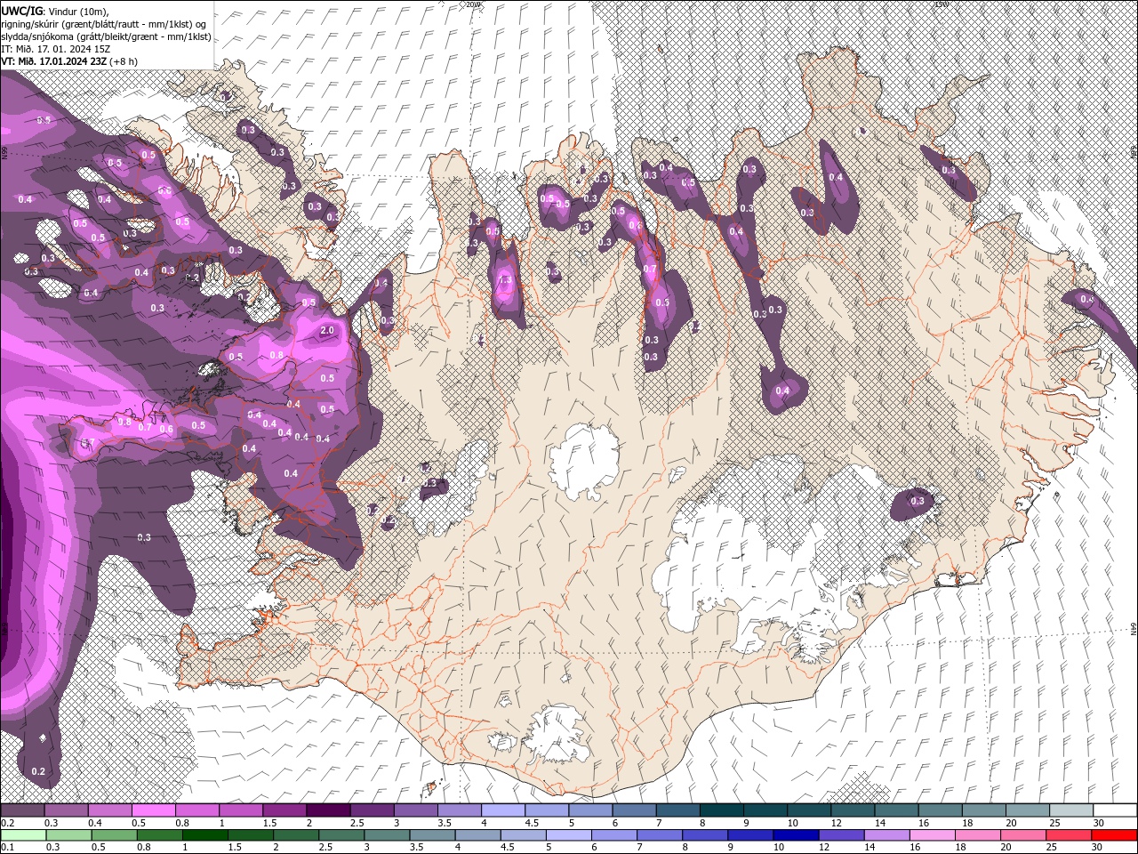This screenshot has height=854, width=1138.
Task: Click the bright red swatch in rain scale
Action: pos(1114,835)
